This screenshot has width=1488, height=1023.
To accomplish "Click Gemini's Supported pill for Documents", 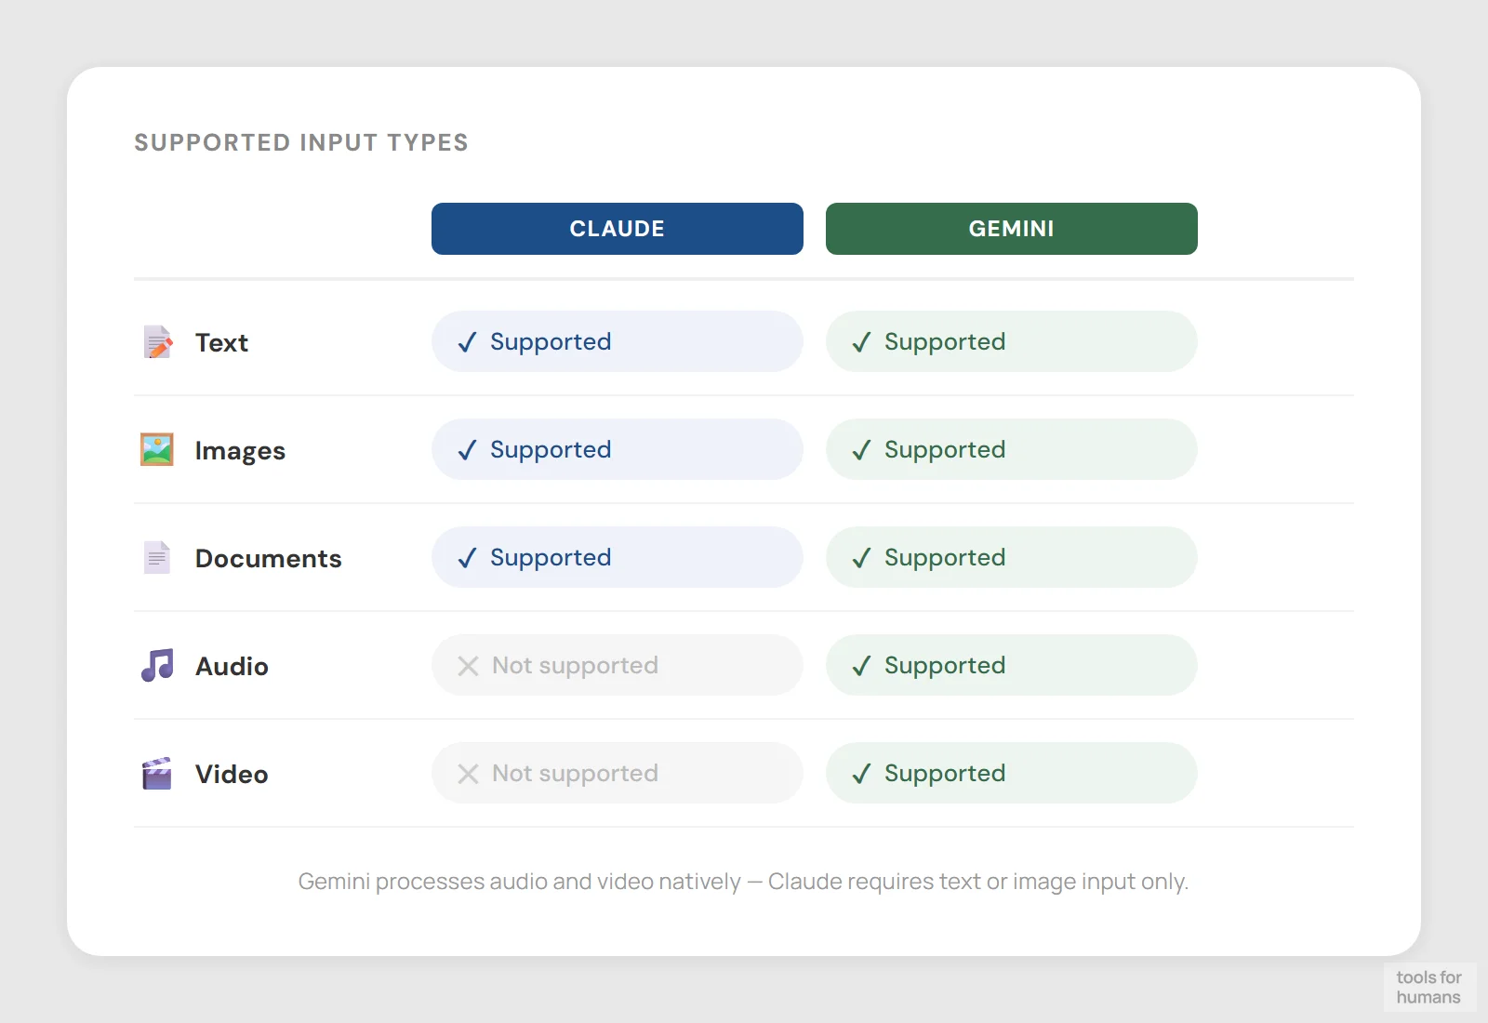I will click(x=1011, y=557).
